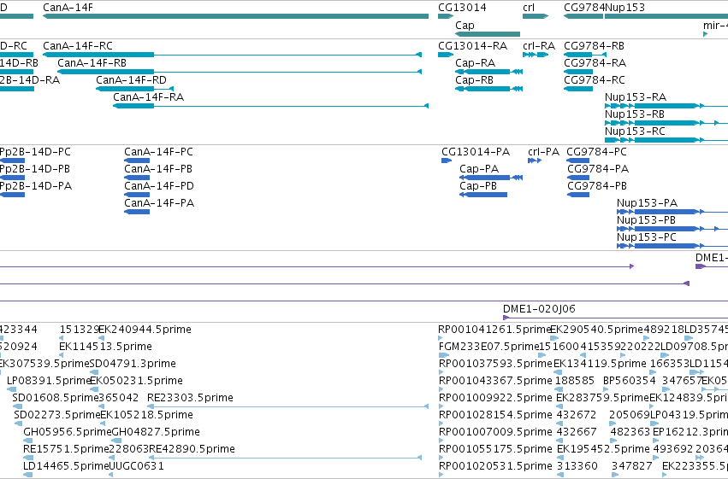728x479 pixels.
Task: Open the Nup153-PA protein
Action: pyautogui.click(x=647, y=203)
